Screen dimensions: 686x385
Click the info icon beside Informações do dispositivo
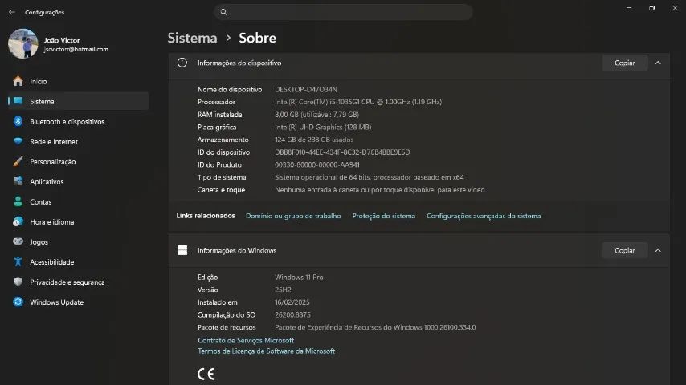click(182, 63)
